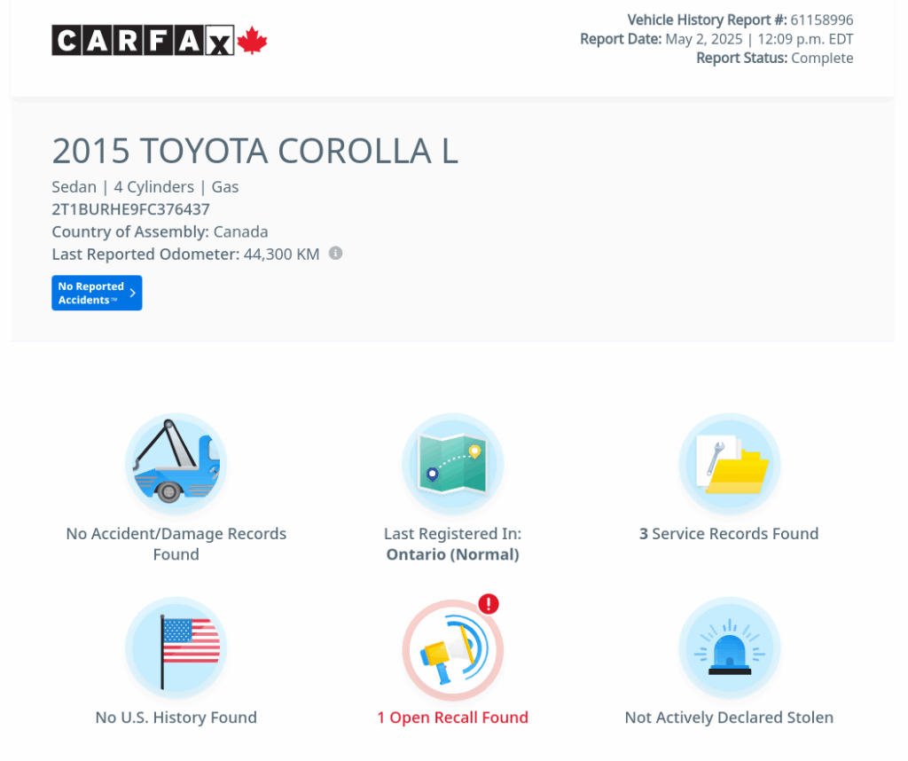Image resolution: width=908 pixels, height=761 pixels.
Task: Open No U.S. History Found section
Action: click(176, 717)
